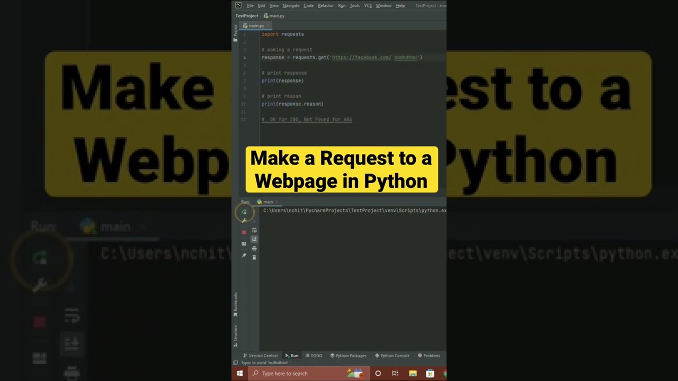Click the Print icon in Run panel
The image size is (678, 381).
(x=254, y=248)
